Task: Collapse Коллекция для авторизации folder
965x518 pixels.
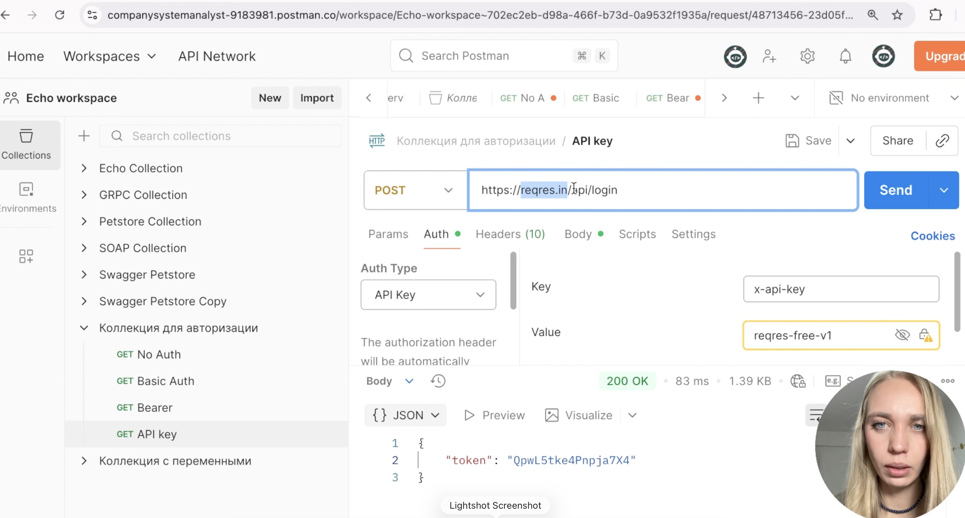Action: point(84,328)
